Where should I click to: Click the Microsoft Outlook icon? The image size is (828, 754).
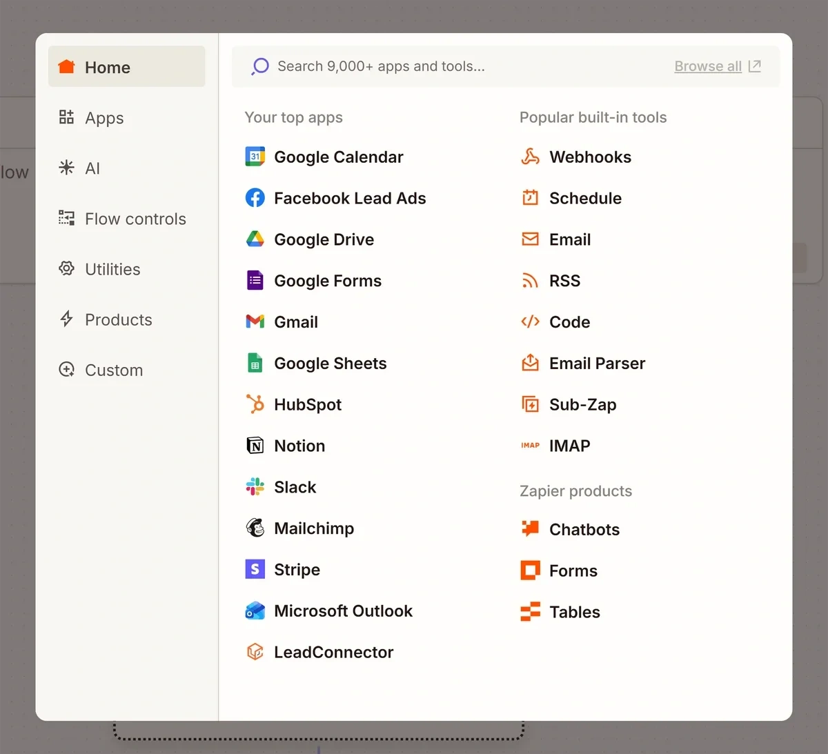(255, 611)
